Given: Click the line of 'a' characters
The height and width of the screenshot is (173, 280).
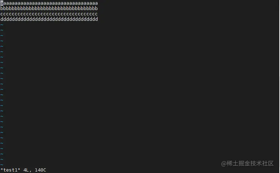Looking at the screenshot, I should point(49,3).
